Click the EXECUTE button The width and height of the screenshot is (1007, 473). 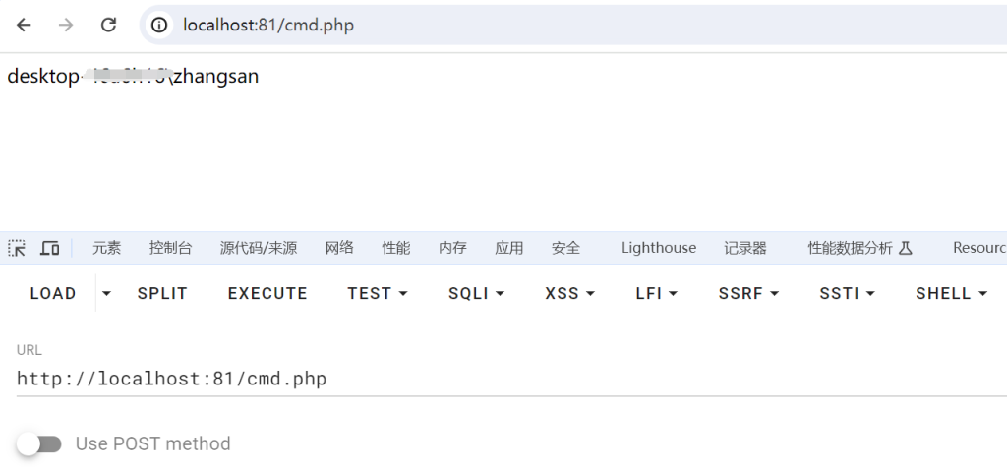[x=267, y=293]
